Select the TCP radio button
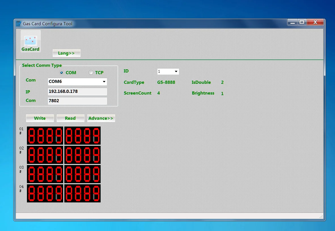 point(91,73)
